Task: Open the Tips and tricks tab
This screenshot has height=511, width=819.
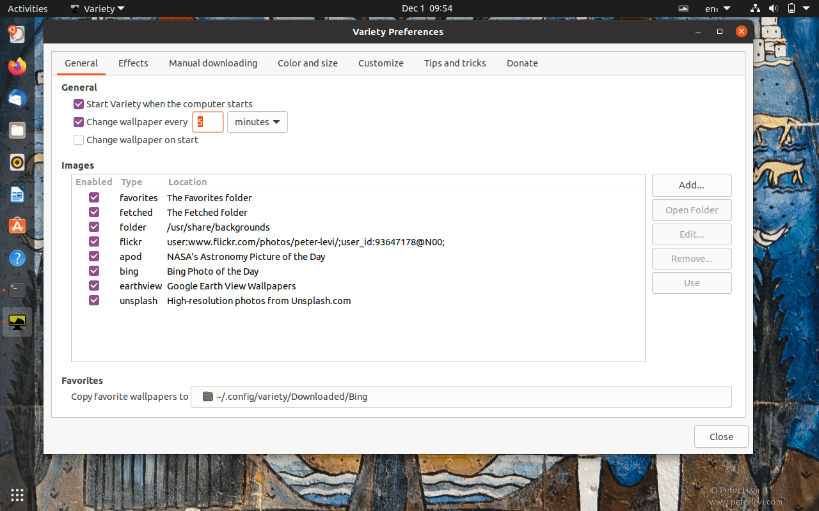Action: (x=455, y=63)
